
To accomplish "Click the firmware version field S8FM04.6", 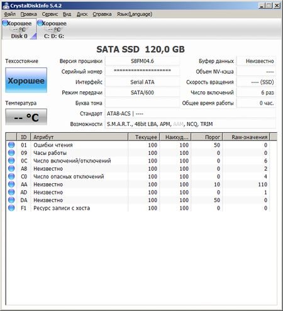I will click(142, 61).
